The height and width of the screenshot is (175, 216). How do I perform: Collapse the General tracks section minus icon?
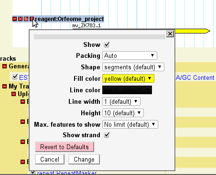pos(4,66)
